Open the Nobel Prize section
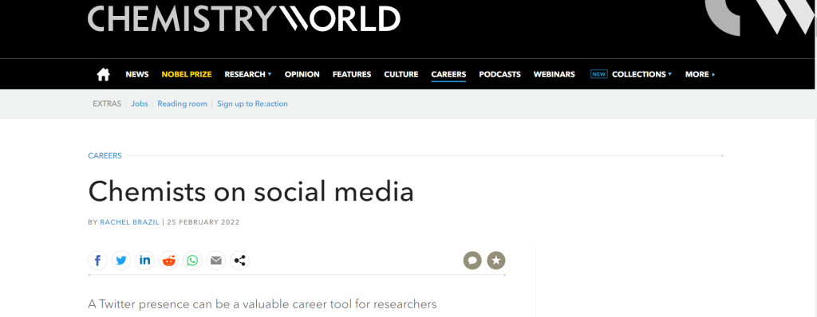The width and height of the screenshot is (817, 317). 187,74
